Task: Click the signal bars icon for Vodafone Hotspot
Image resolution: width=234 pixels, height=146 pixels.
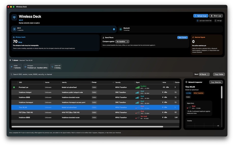Action: [137, 92]
